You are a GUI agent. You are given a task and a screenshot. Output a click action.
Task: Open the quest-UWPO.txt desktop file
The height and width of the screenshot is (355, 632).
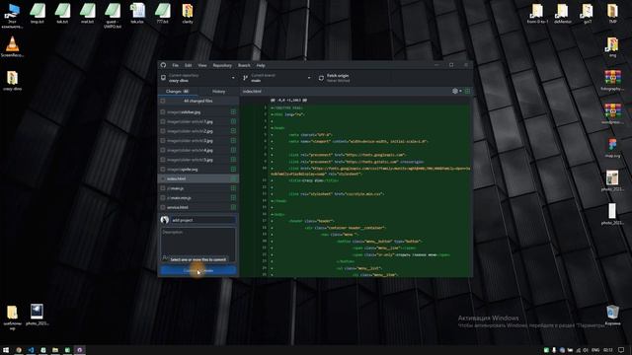[x=113, y=16]
